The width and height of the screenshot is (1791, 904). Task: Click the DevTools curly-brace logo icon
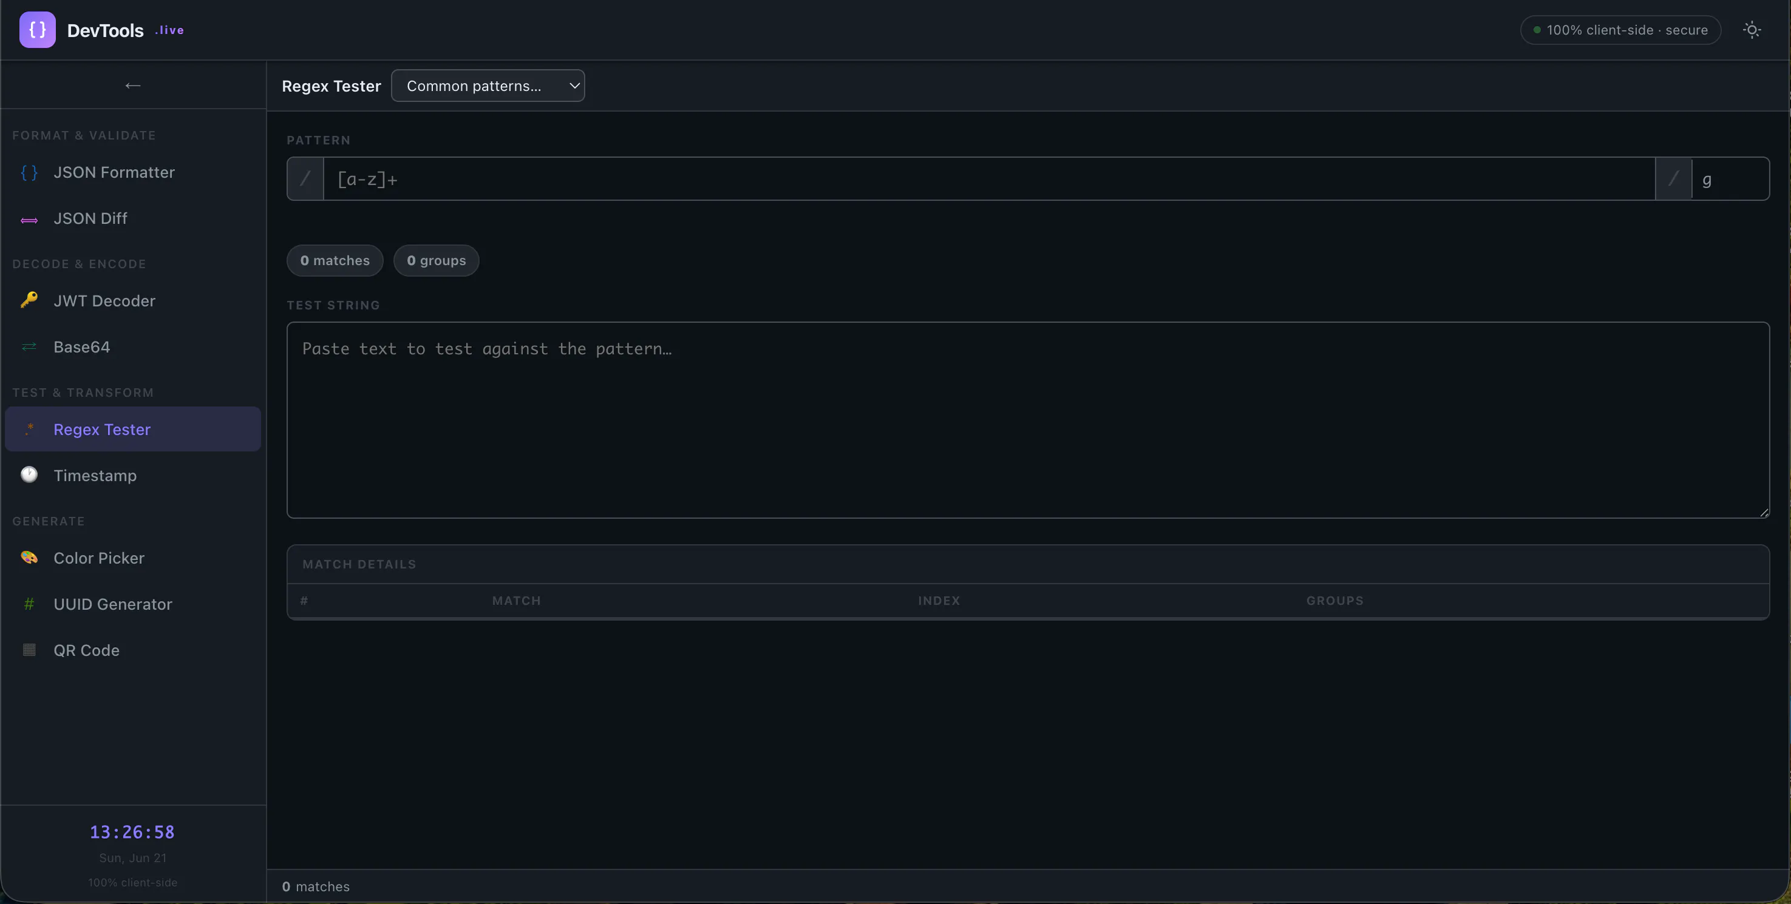pos(38,30)
